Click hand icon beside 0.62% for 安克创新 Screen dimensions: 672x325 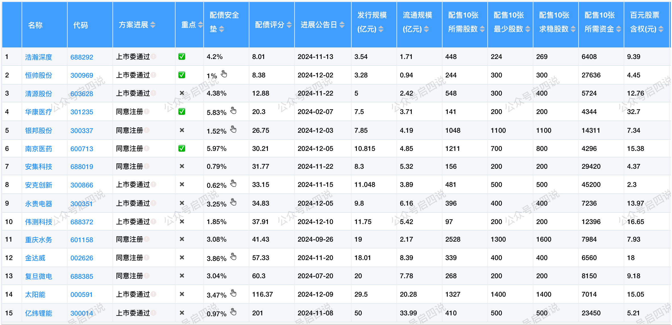click(233, 183)
